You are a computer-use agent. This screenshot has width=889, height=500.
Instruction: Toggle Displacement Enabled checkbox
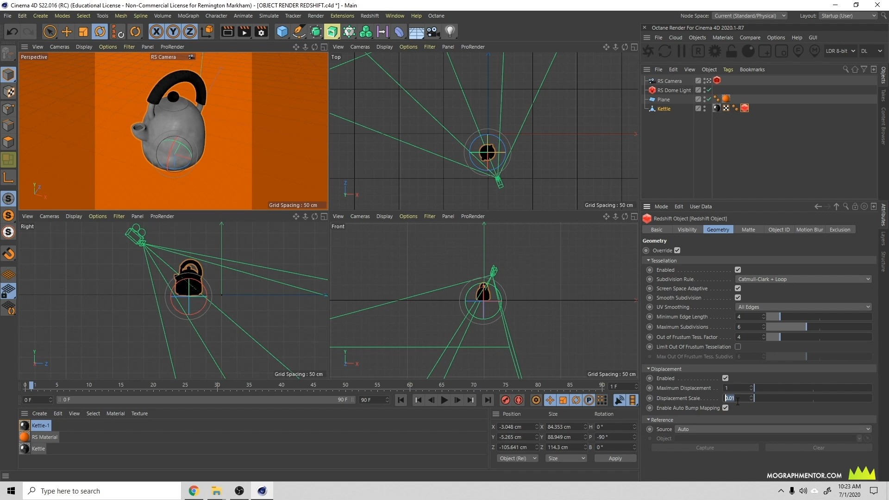(725, 378)
